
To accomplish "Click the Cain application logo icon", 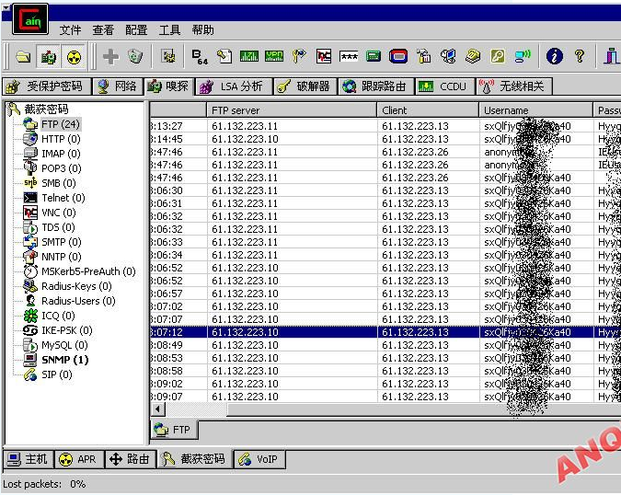I will point(30,19).
